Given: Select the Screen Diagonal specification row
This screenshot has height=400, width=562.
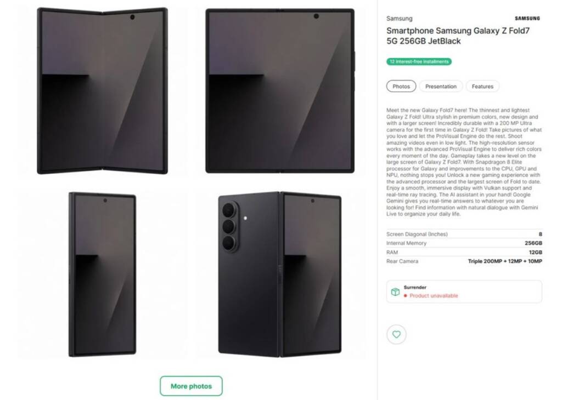Looking at the screenshot, I should (464, 234).
